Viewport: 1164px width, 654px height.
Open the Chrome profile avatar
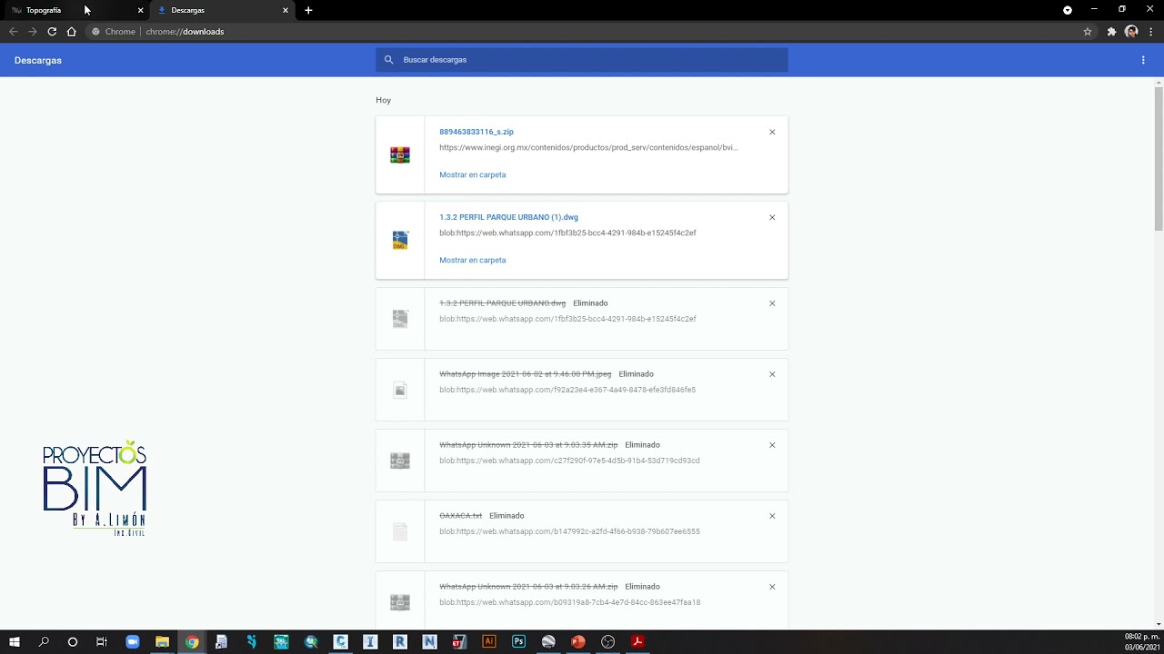pyautogui.click(x=1131, y=32)
